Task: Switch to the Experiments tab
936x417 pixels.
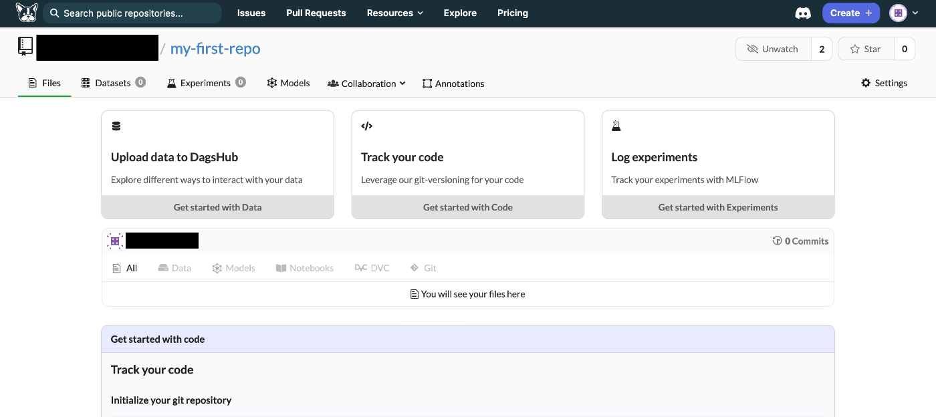Action: pyautogui.click(x=206, y=83)
